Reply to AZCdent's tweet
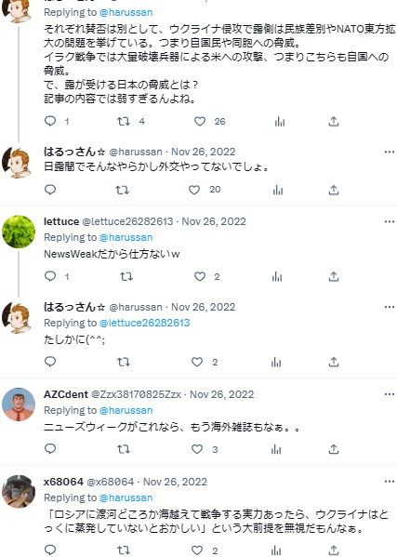Image resolution: width=397 pixels, height=557 pixels. (50, 449)
